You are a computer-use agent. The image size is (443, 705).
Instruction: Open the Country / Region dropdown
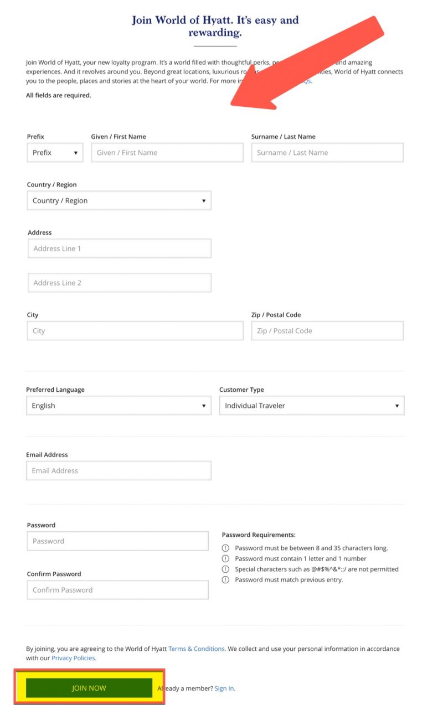[119, 200]
